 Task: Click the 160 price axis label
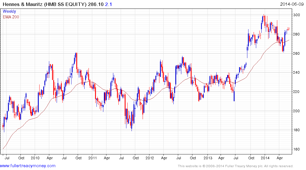tap(297, 149)
